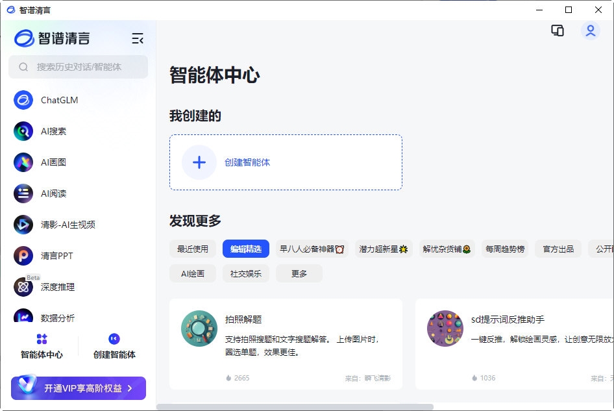Collapse the sidebar using the menu-fold icon
The height and width of the screenshot is (411, 614).
(x=138, y=38)
